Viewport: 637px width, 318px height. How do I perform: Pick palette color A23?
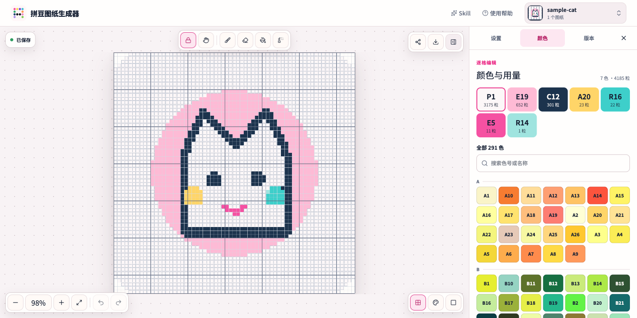pos(509,235)
